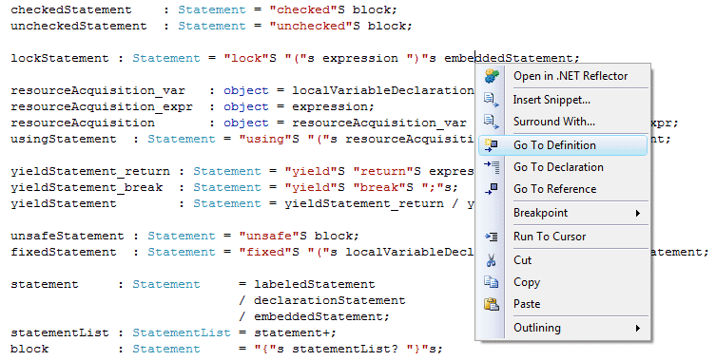Expand the Outlining submenu arrow
The width and height of the screenshot is (716, 361).
coord(637,328)
